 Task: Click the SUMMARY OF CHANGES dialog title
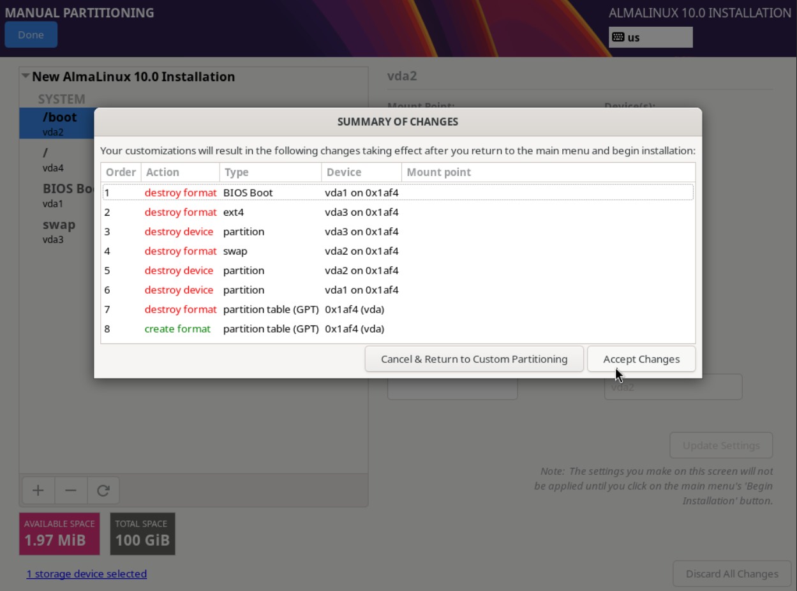(398, 121)
